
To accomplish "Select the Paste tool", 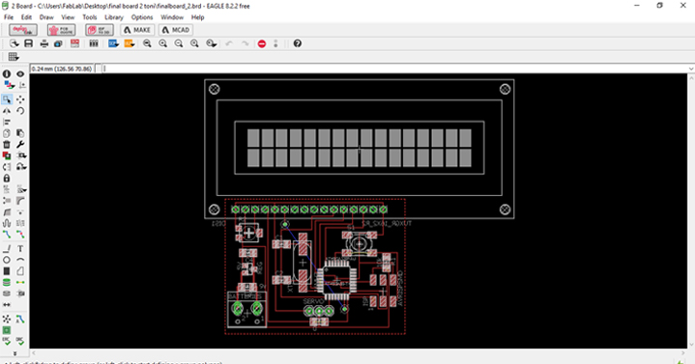I will pyautogui.click(x=20, y=133).
